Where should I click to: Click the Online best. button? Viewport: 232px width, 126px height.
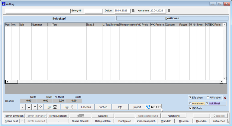[x=11, y=121]
